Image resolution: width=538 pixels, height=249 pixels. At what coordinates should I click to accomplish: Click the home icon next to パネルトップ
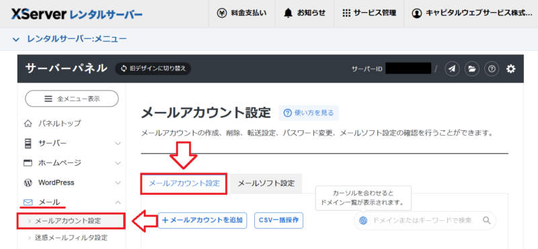coord(28,123)
